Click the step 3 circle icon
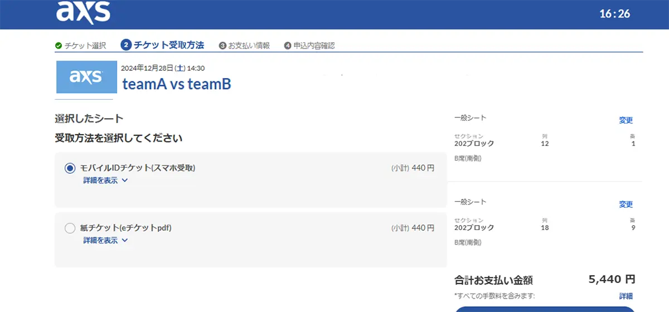Screen dimensions: 669x312 222,46
